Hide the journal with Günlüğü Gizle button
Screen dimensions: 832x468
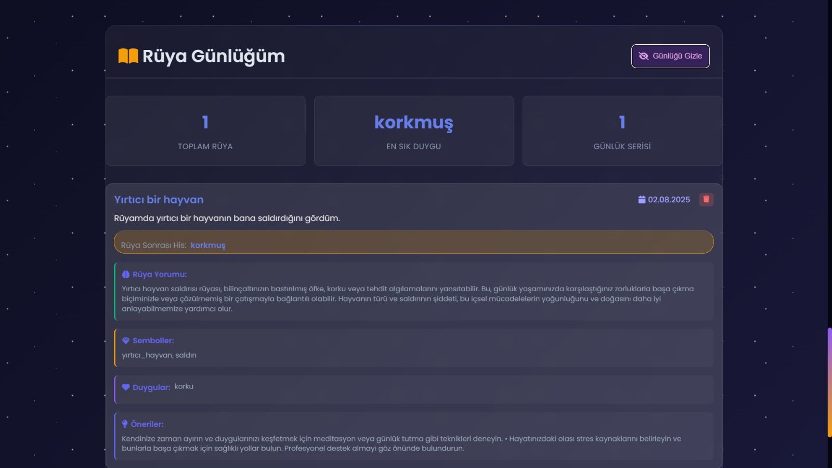(670, 56)
